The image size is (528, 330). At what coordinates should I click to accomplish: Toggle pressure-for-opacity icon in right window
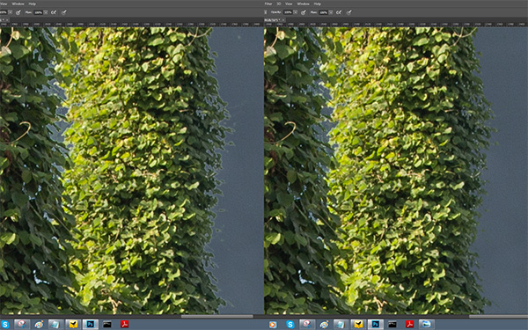tap(304, 12)
